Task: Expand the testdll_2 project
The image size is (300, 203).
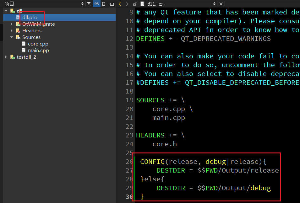Action: click(x=6, y=57)
